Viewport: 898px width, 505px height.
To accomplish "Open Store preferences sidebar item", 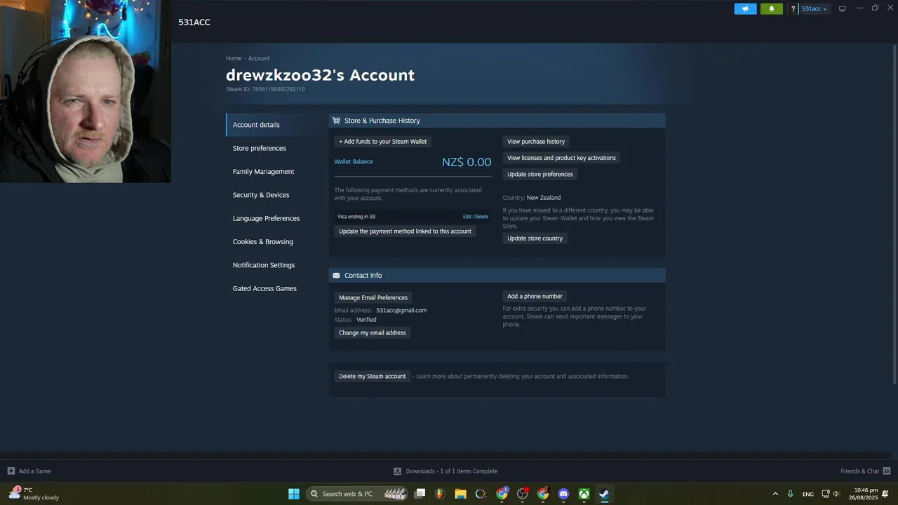I will point(260,148).
